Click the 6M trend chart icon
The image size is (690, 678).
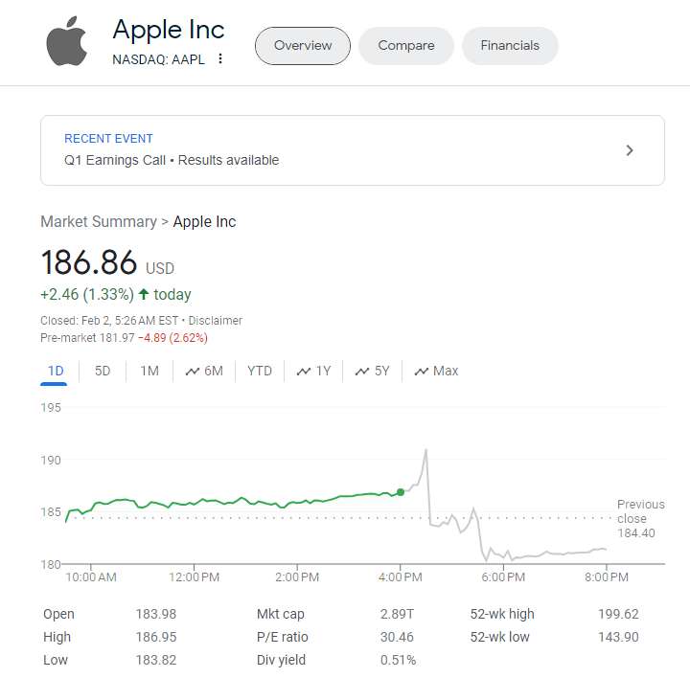coord(193,372)
